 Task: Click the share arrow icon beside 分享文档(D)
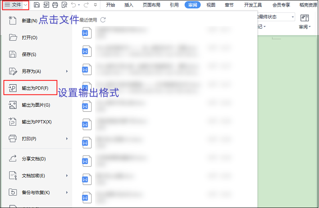click(13, 158)
